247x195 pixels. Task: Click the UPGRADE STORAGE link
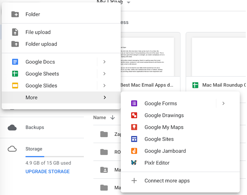[48, 171]
